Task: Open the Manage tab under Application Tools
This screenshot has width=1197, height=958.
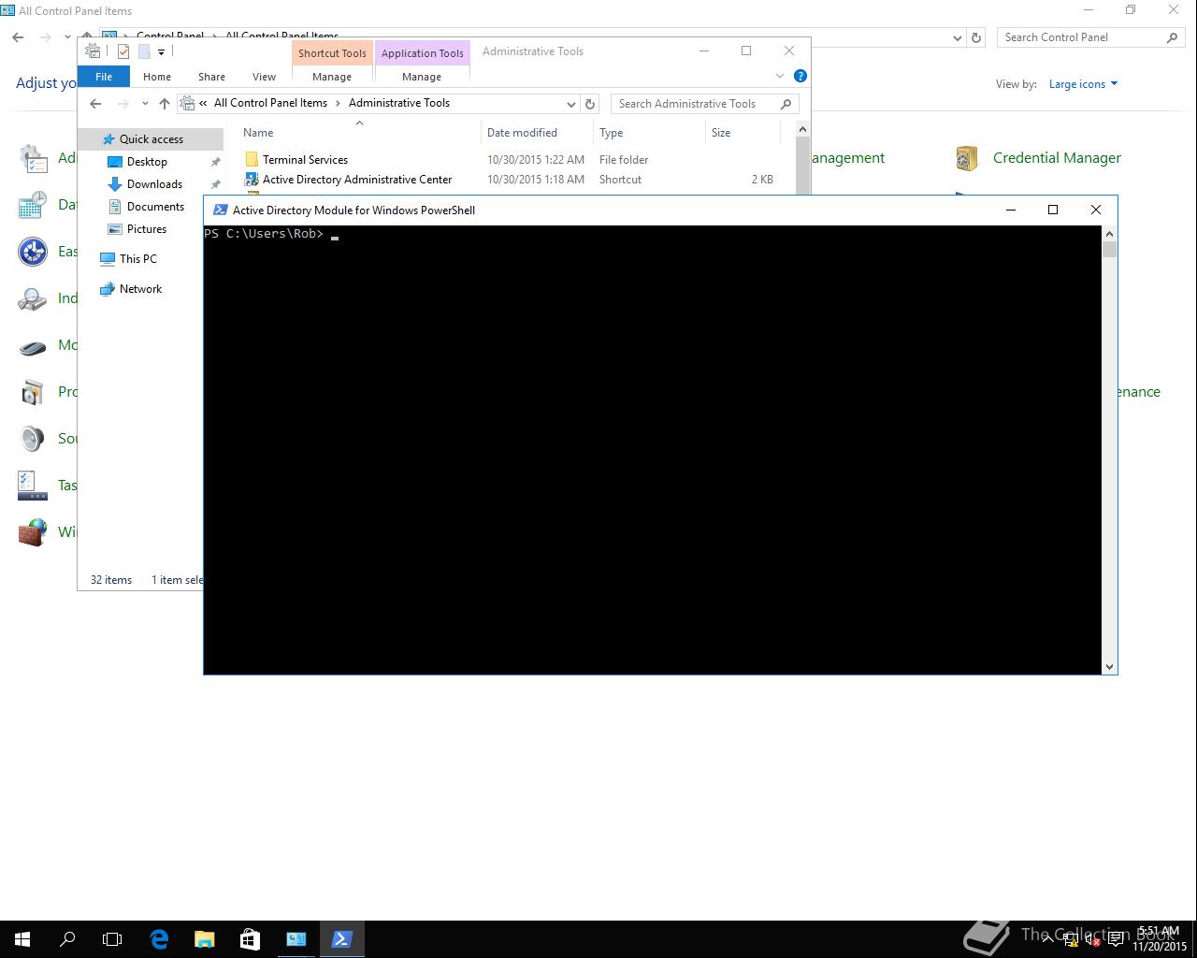Action: [x=422, y=77]
